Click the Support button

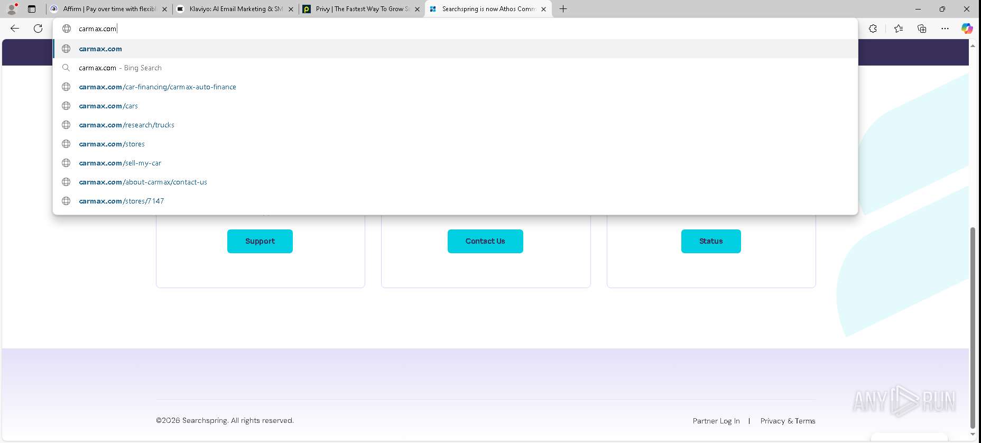tap(260, 241)
